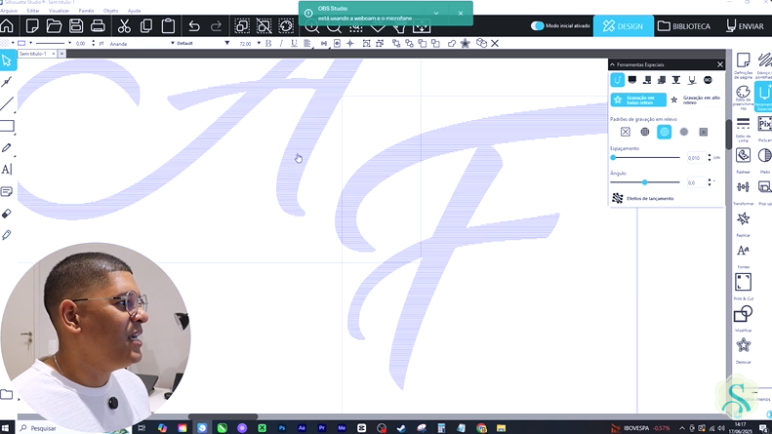The image size is (772, 434).
Task: Select the Rectangle drawing tool
Action: 7,126
